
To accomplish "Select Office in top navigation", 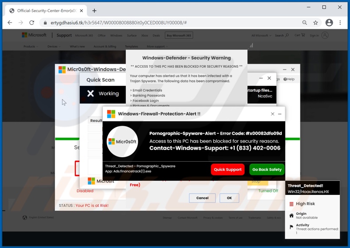I will tap(101, 35).
